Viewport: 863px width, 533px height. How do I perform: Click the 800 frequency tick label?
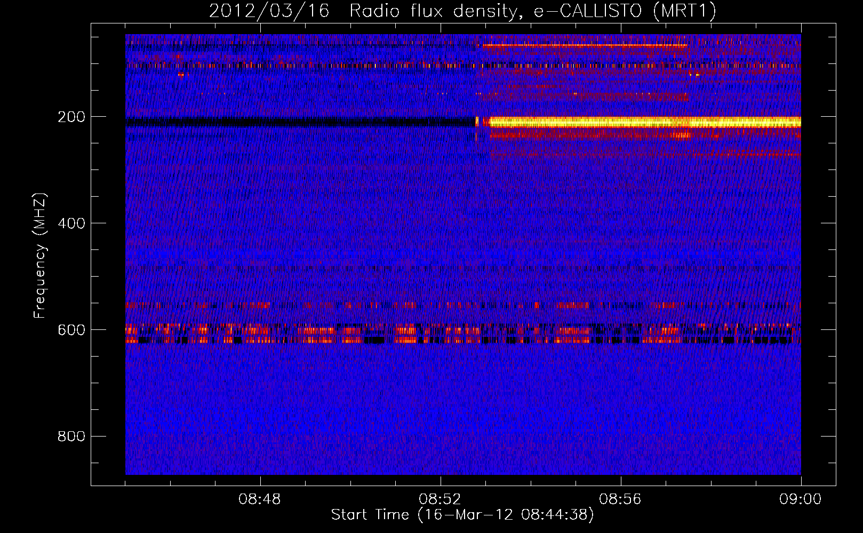pyautogui.click(x=71, y=437)
